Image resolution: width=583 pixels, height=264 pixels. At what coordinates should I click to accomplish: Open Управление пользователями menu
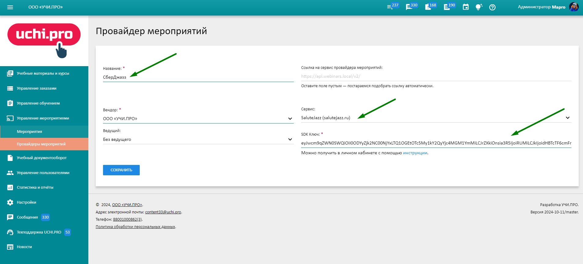pos(44,173)
